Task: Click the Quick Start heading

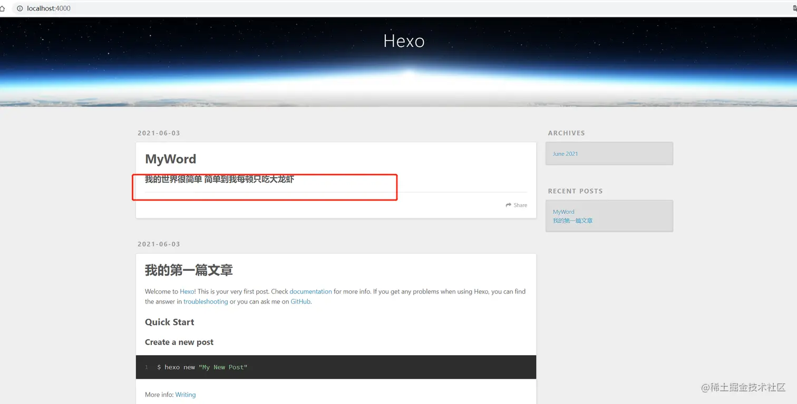Action: click(169, 322)
